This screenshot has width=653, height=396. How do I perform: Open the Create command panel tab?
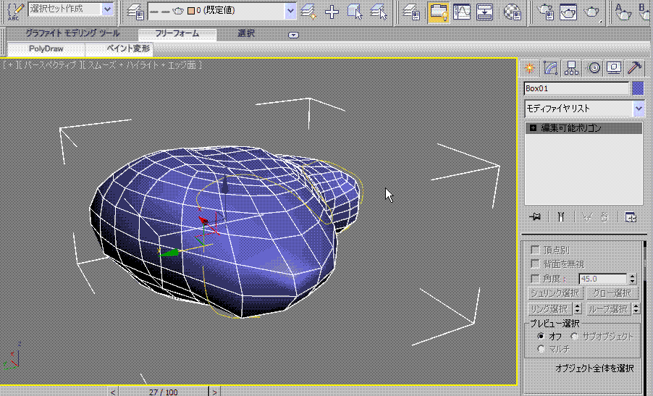[530, 67]
